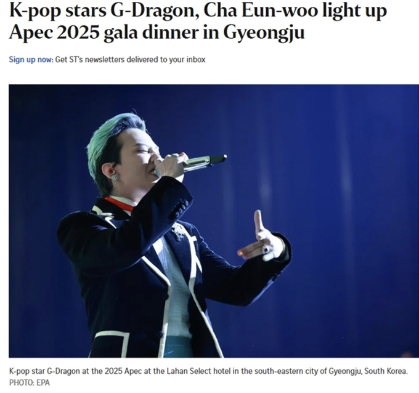Click the brooch on the jacket lapel
The image size is (419, 393).
coord(179,230)
